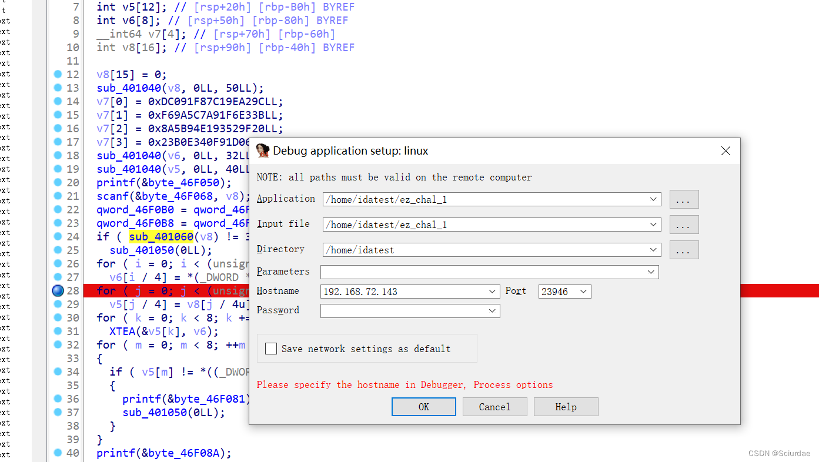Expand the Hostname dropdown
The image size is (819, 462).
tap(493, 292)
